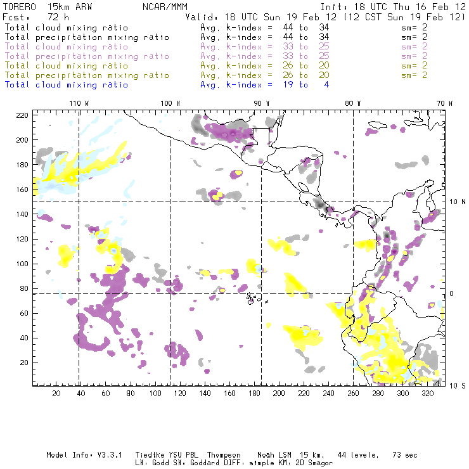The height and width of the screenshot is (469, 469).
Task: Click the "260" label on the horizontal axis
Action: [x=353, y=394]
